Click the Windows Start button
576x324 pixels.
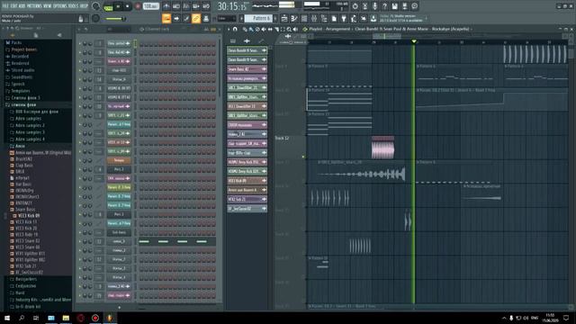tap(7, 318)
